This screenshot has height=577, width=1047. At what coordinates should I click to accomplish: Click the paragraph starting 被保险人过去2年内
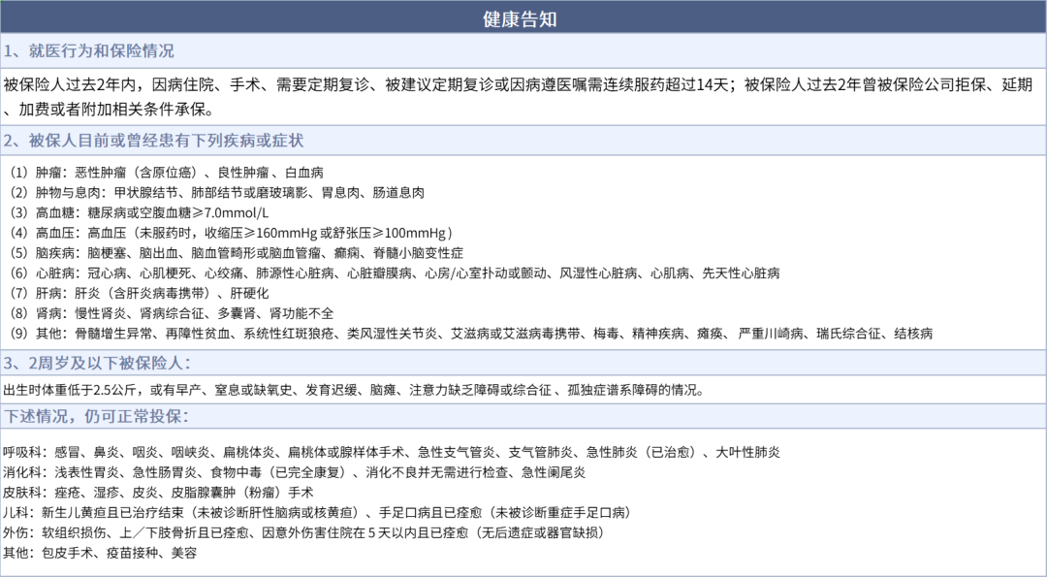518,96
